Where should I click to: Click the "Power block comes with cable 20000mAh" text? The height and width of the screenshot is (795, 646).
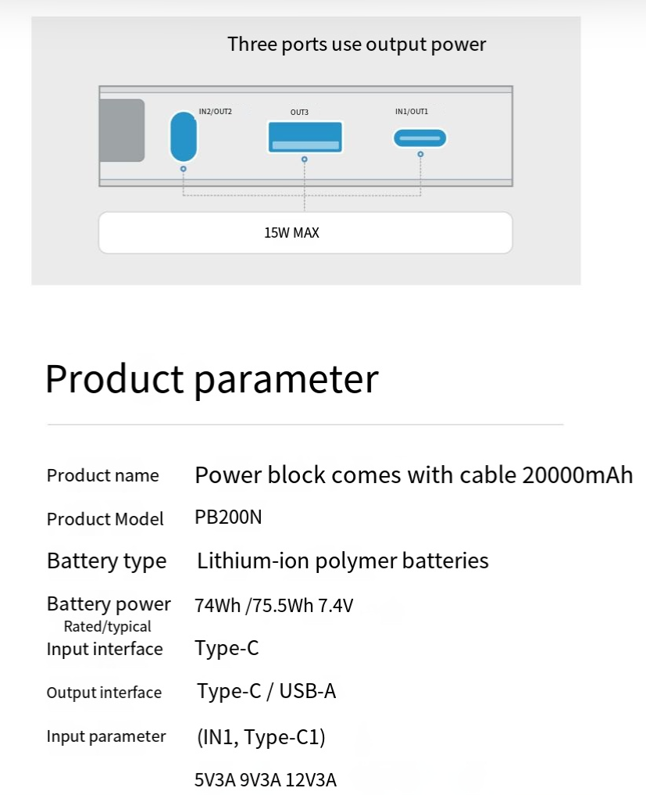pos(413,475)
